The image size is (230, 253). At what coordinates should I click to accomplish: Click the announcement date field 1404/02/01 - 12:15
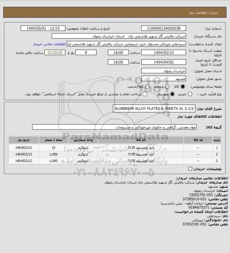(x=43, y=28)
